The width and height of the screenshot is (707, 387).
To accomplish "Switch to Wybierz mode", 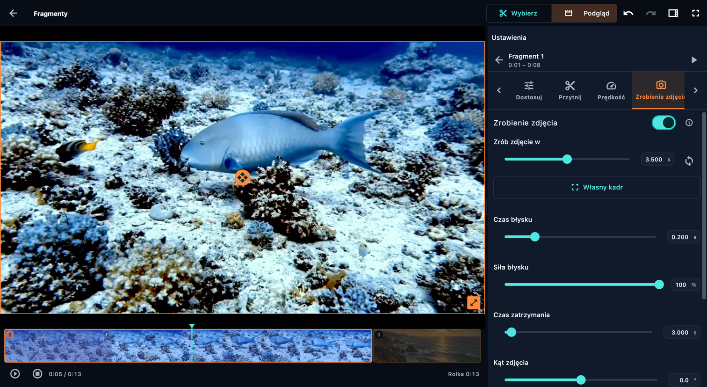I will point(519,13).
